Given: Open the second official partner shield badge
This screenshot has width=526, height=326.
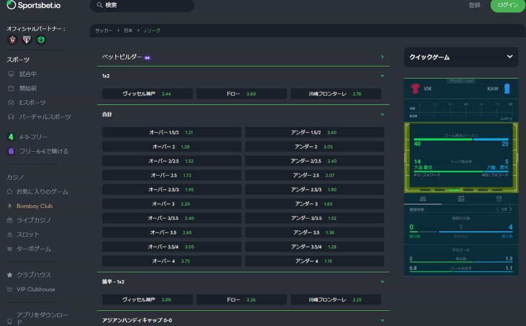Looking at the screenshot, I should (27, 40).
